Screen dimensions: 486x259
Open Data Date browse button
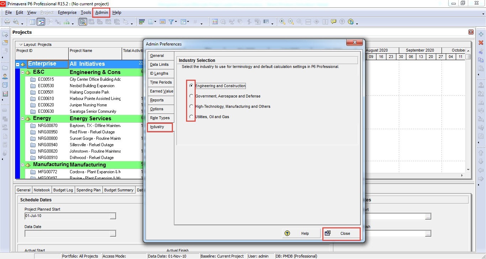[x=113, y=233]
